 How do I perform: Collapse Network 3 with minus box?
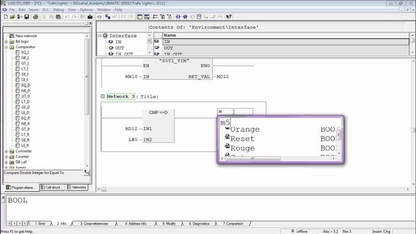click(x=103, y=96)
